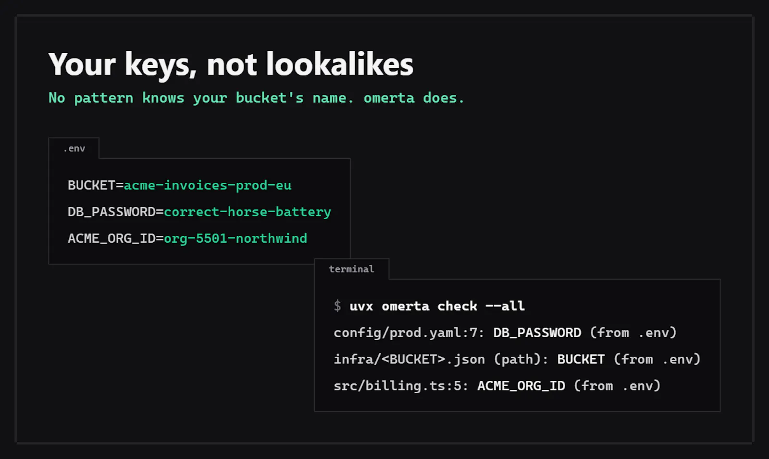Select the .env tab label
Screen dimensions: 769x459
(74, 149)
